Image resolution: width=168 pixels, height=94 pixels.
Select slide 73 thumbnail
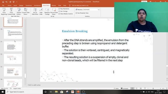click(x=13, y=71)
